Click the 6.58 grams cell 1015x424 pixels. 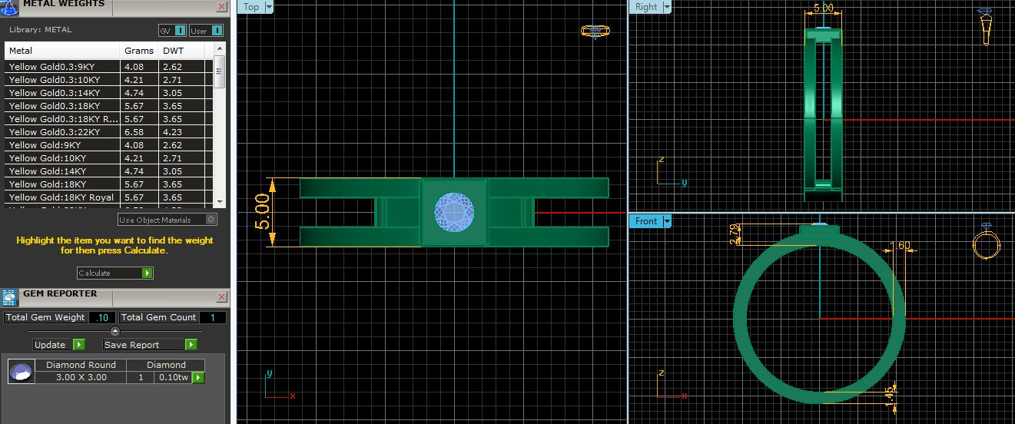click(x=140, y=132)
